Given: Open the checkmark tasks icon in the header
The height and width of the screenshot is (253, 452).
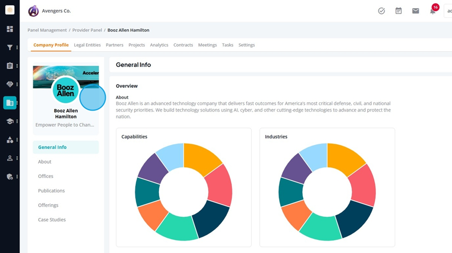Looking at the screenshot, I should coord(381,11).
